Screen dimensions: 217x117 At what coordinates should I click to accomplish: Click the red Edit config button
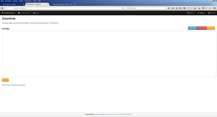(x=202, y=28)
